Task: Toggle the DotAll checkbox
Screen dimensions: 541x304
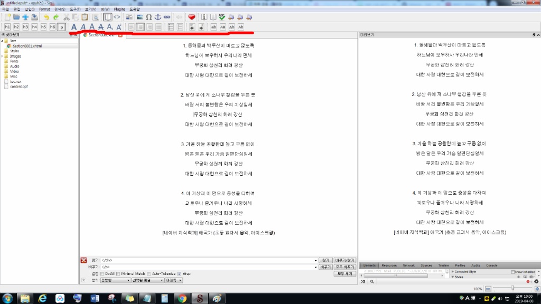Action: tap(102, 274)
